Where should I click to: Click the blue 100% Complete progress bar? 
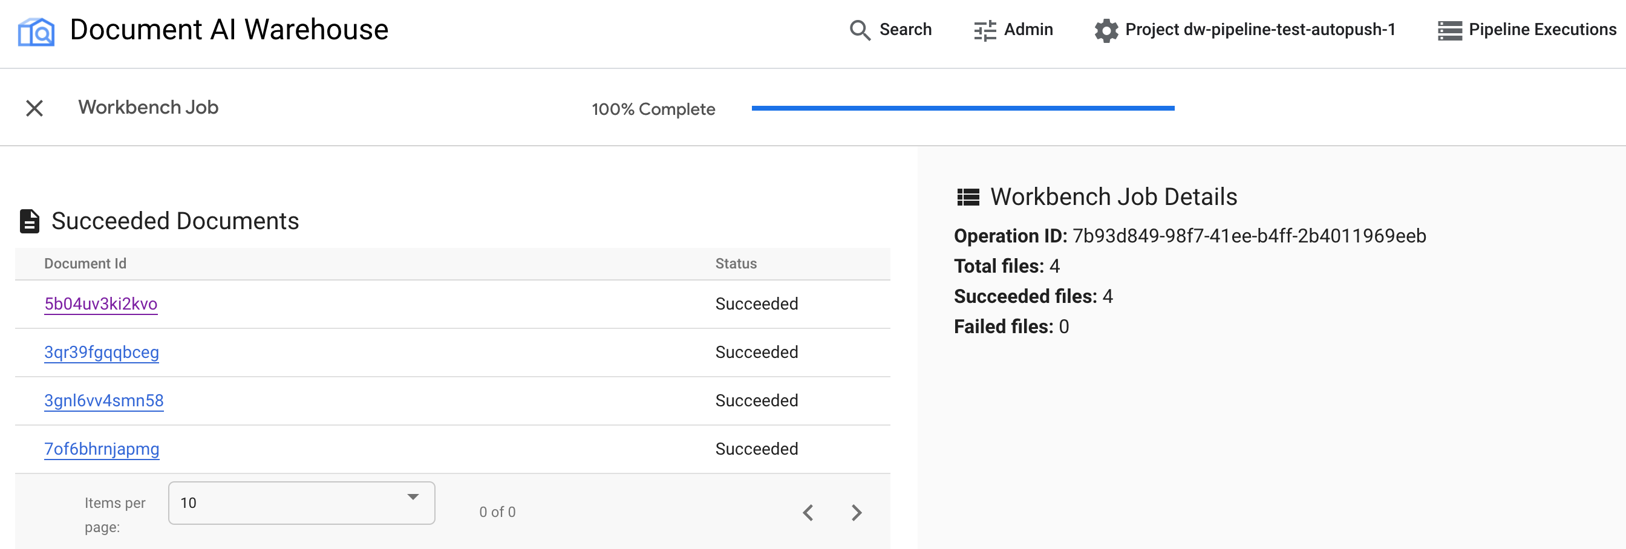[962, 109]
